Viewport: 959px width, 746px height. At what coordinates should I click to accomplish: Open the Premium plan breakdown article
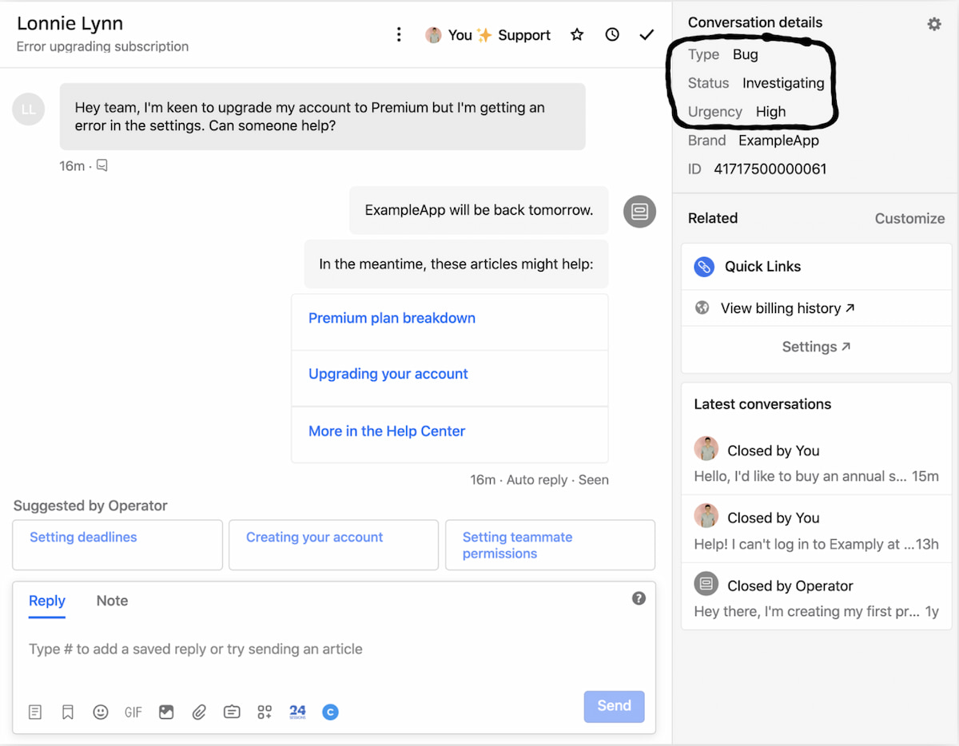click(x=392, y=318)
